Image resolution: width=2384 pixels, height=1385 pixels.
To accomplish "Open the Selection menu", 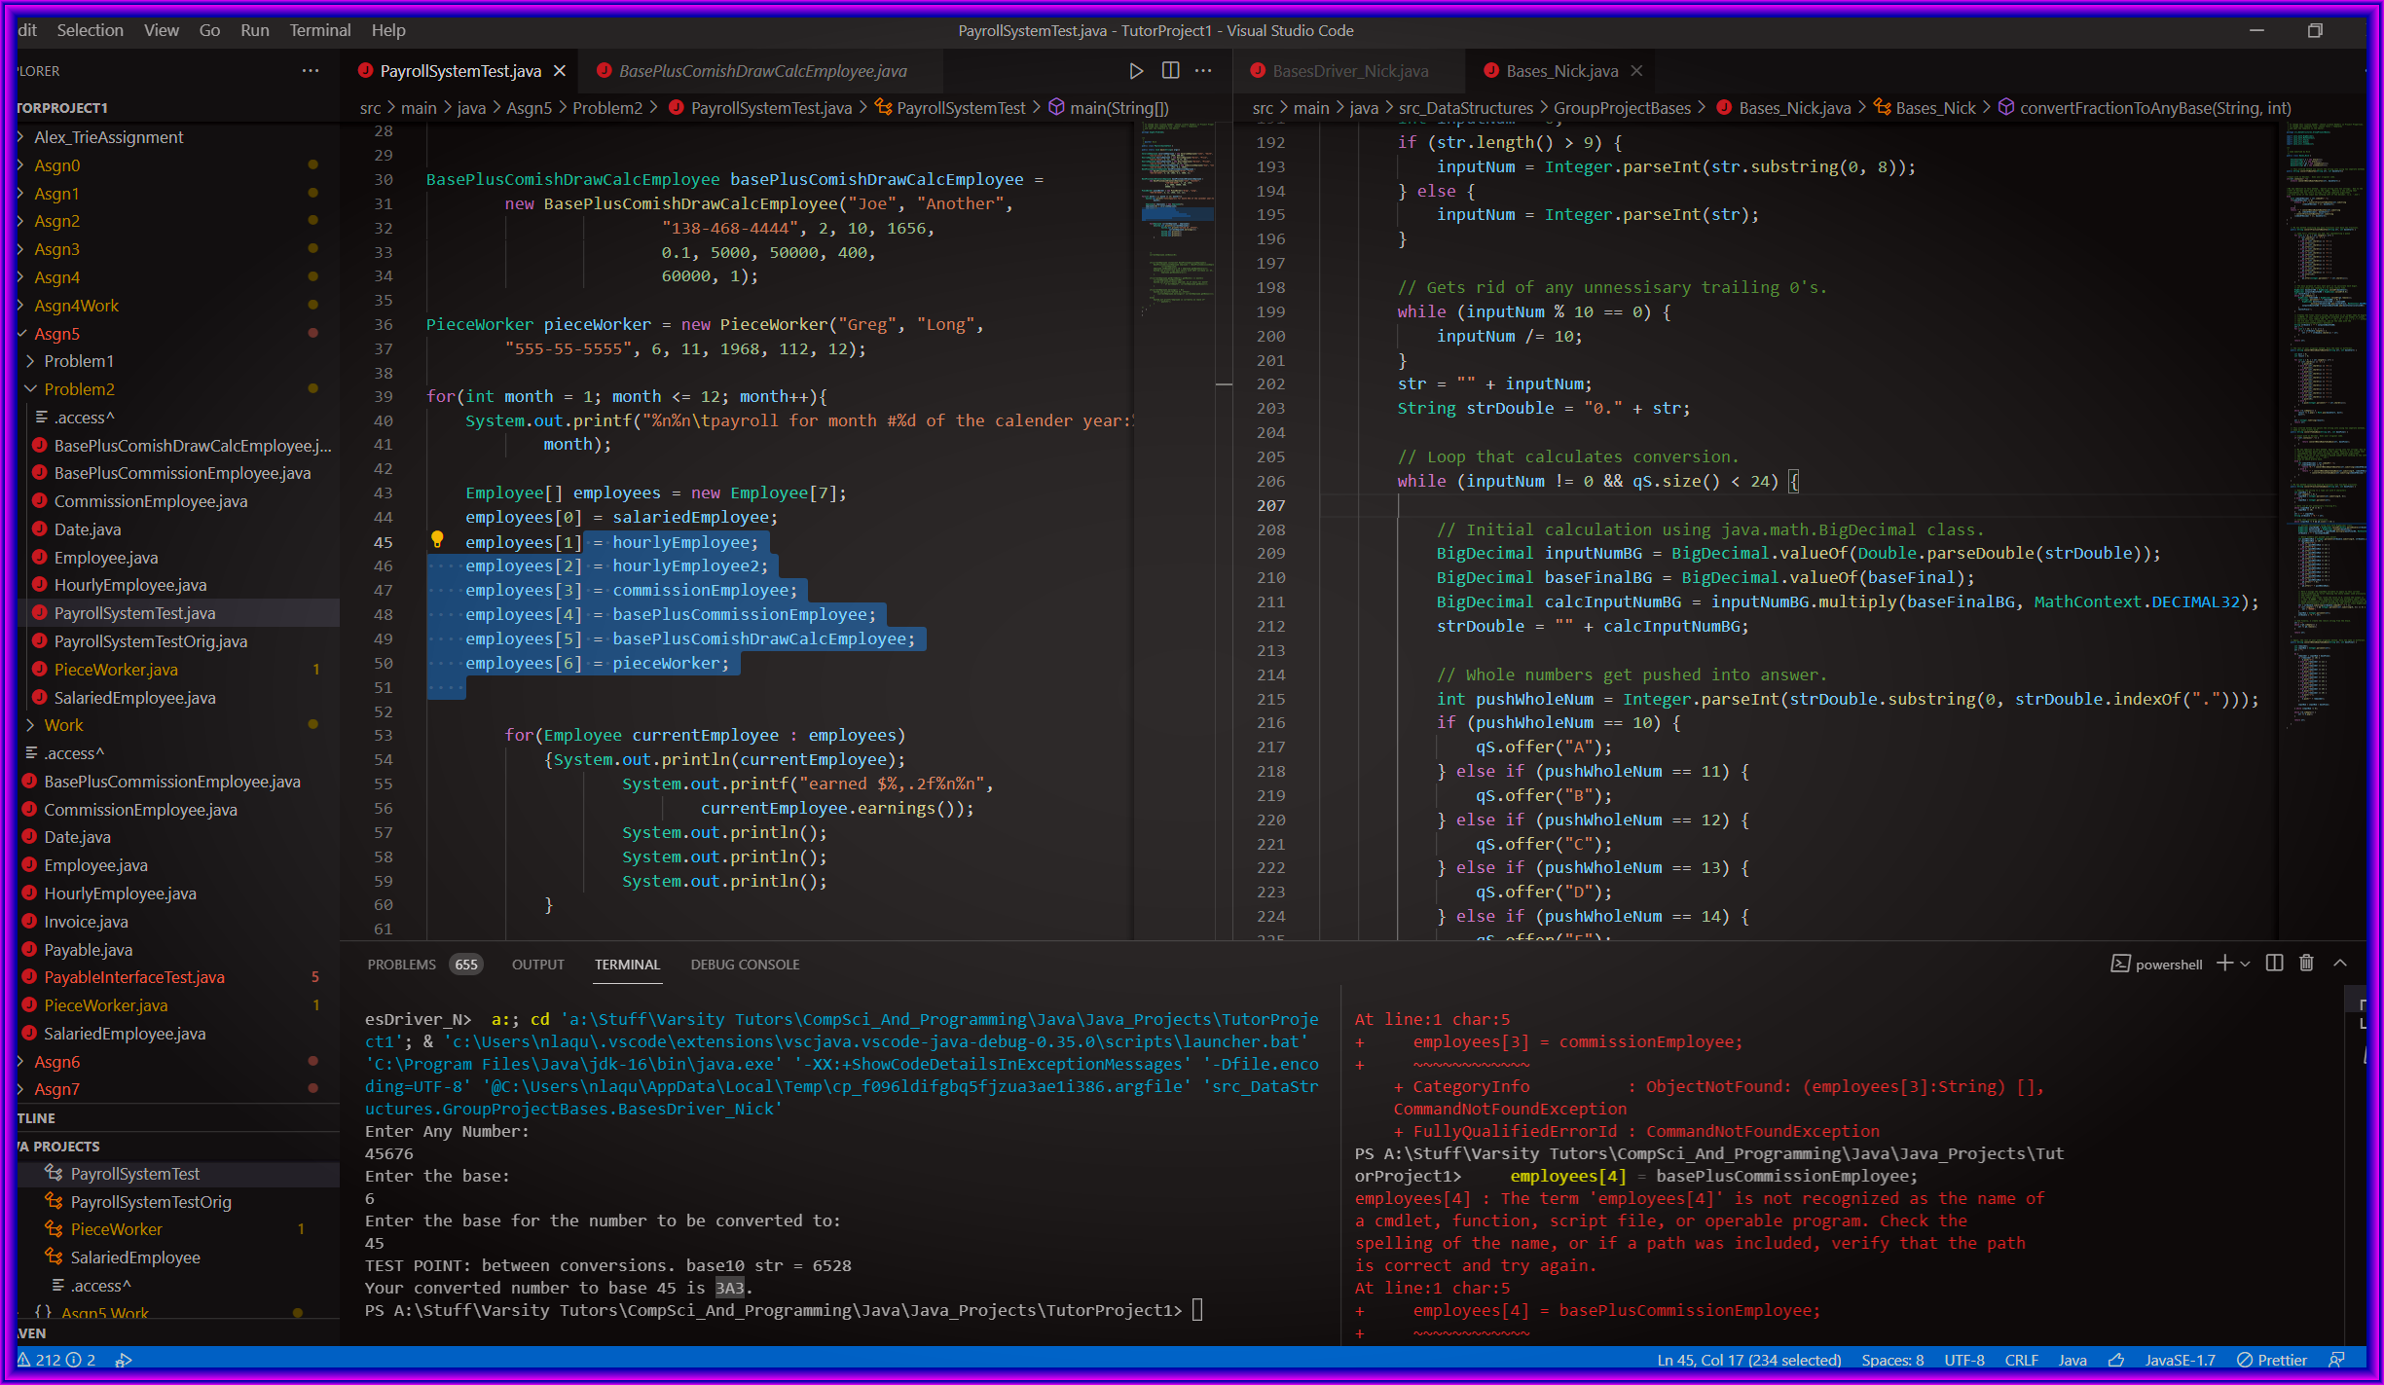I will pos(90,30).
